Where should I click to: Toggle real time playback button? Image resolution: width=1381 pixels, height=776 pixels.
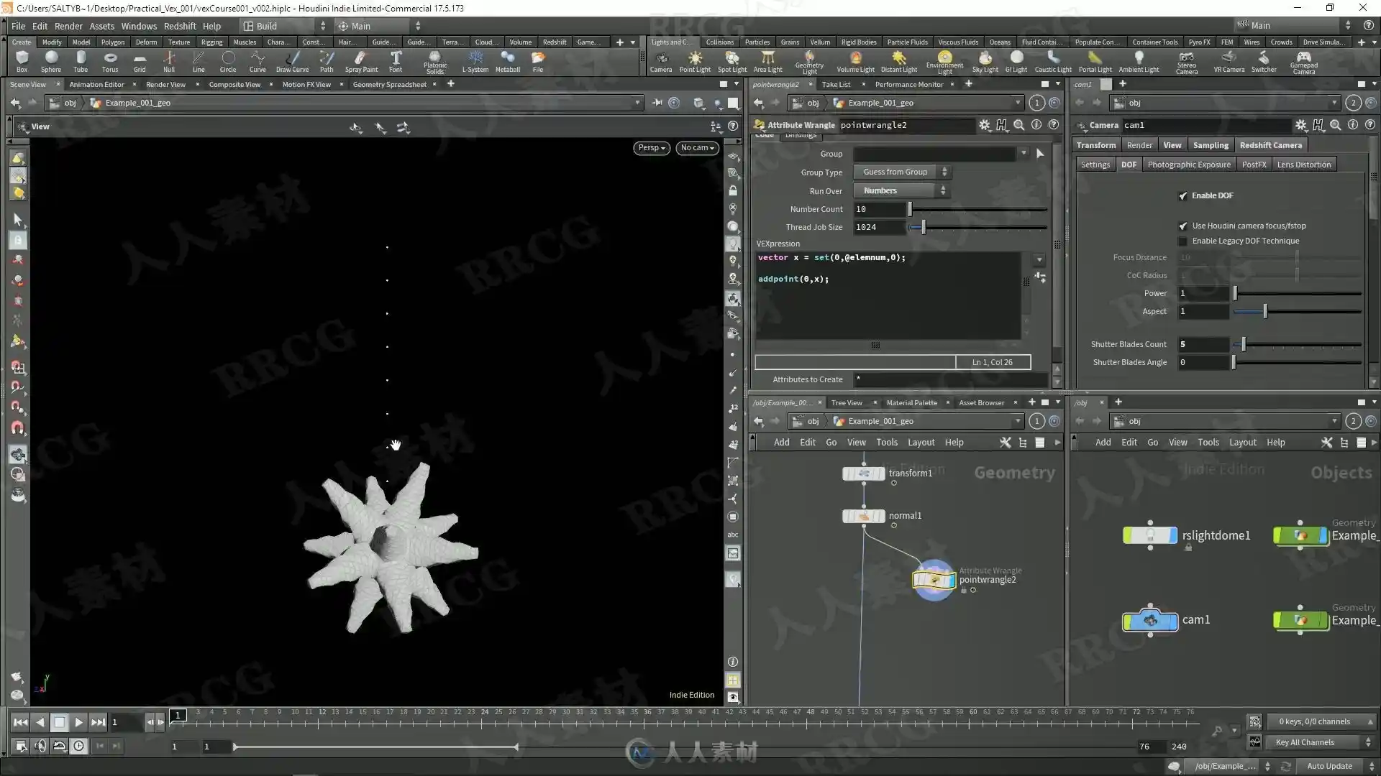78,747
